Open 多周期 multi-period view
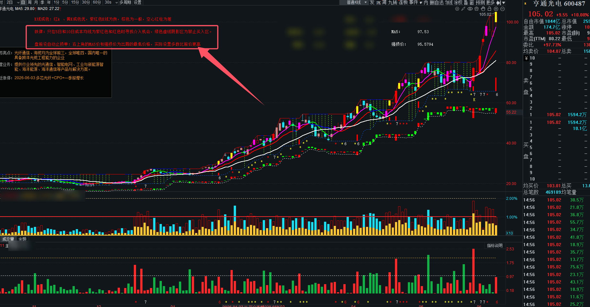590x307 pixels. pyautogui.click(x=125, y=2)
